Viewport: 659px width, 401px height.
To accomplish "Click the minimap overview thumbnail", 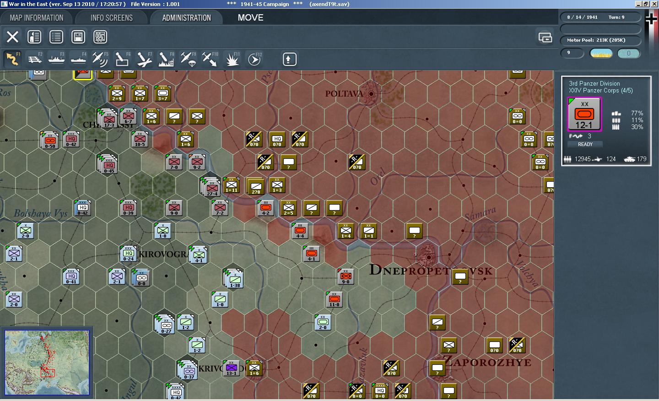I will (x=47, y=363).
